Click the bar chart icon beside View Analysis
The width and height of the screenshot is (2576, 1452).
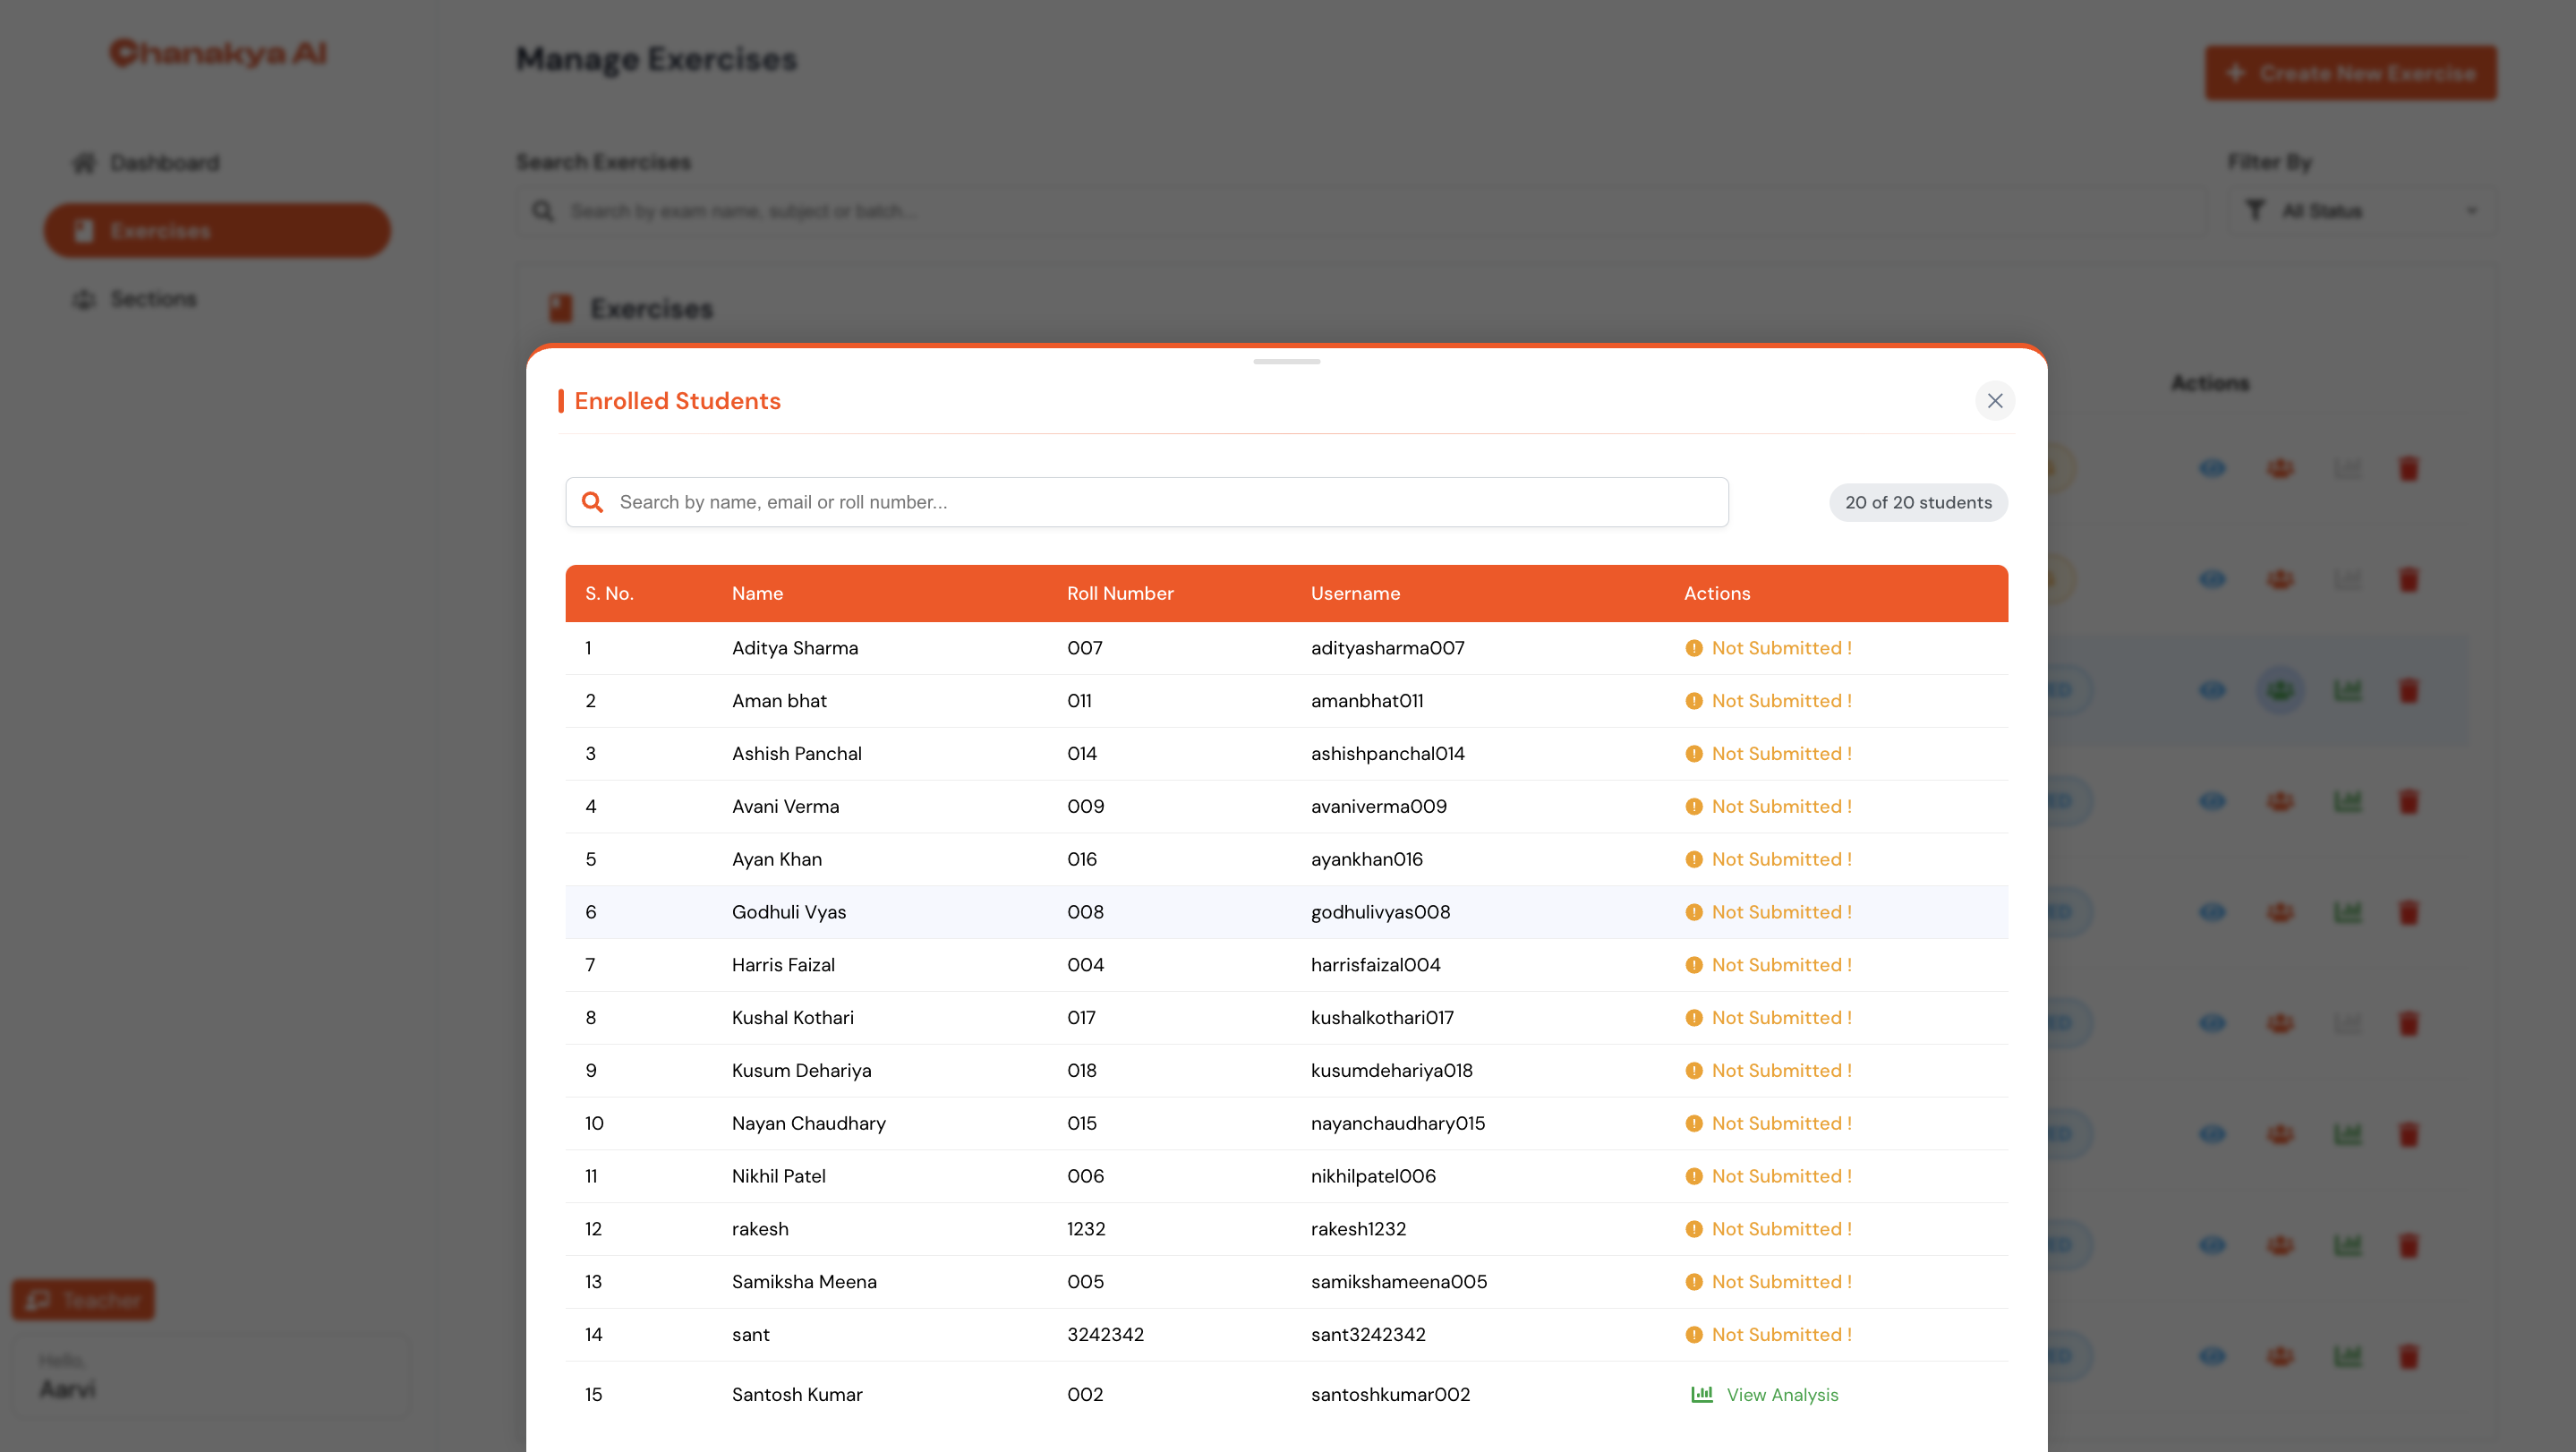click(x=1701, y=1394)
